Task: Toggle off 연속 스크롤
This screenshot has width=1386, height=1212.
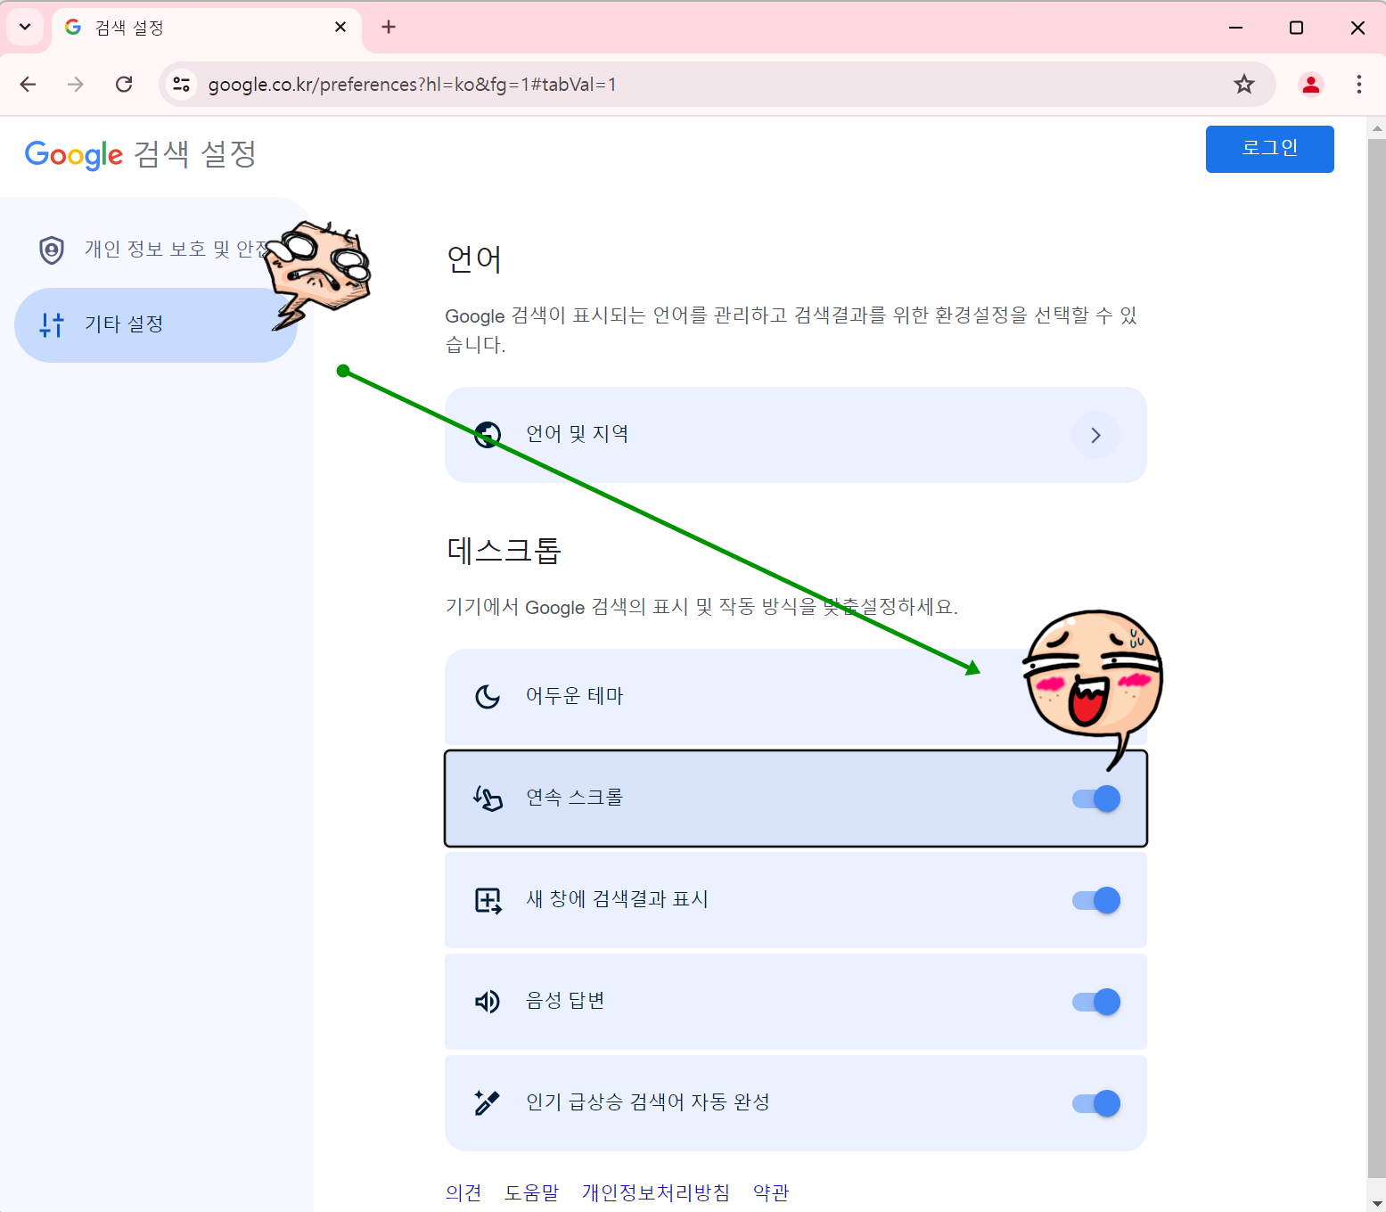Action: click(1095, 798)
